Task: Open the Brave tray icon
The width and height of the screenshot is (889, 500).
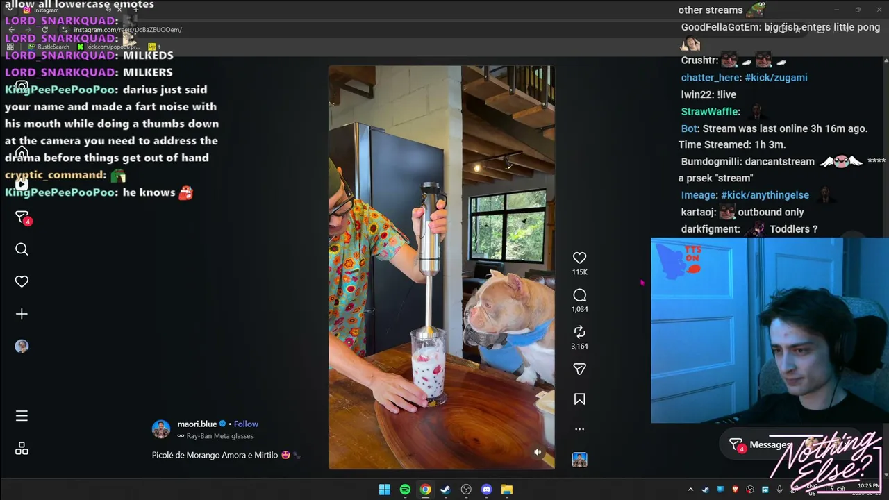Action: [x=735, y=490]
